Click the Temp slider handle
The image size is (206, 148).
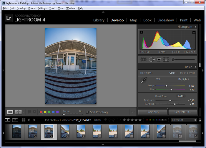(x=166, y=86)
